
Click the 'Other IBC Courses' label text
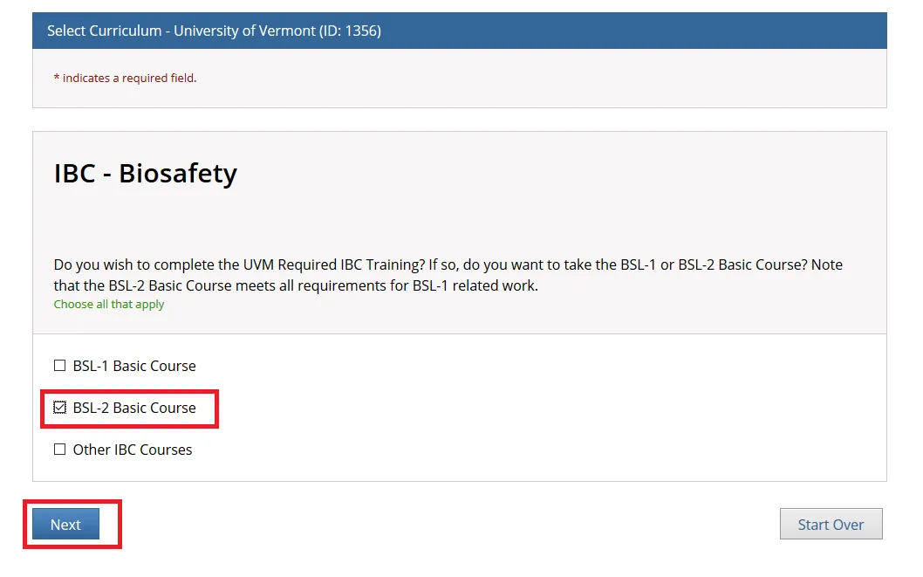[x=133, y=450]
